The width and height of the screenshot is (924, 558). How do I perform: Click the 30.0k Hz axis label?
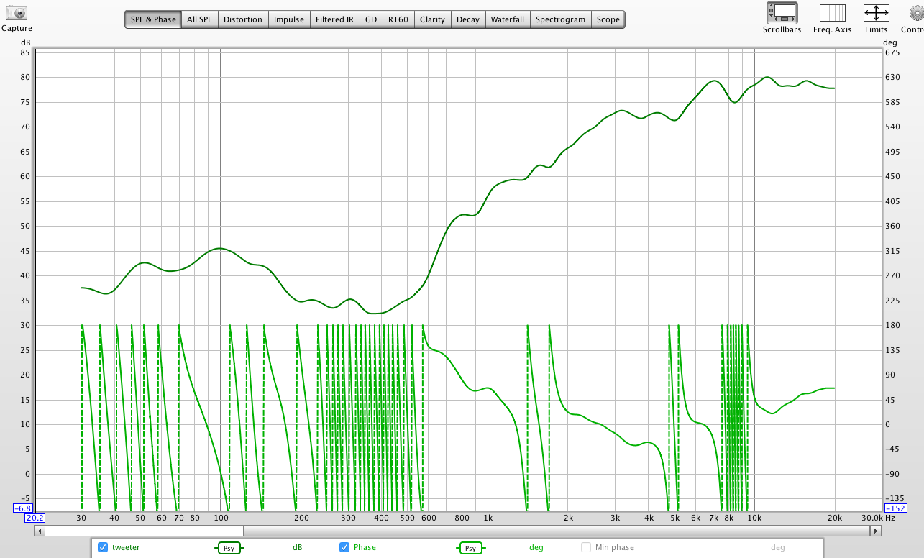point(879,518)
